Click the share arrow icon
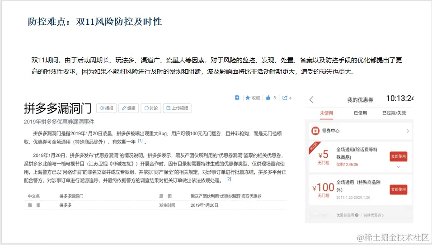 (x=285, y=98)
